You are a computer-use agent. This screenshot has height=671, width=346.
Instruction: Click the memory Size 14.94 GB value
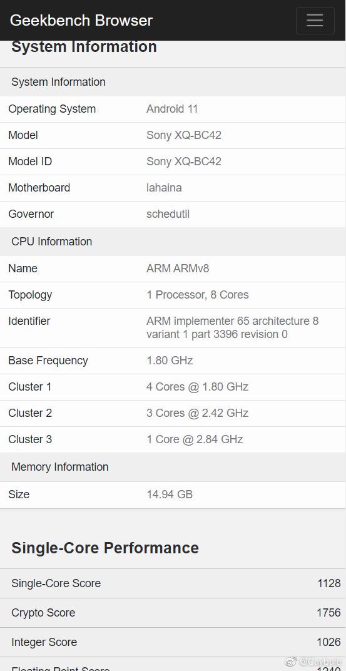170,494
